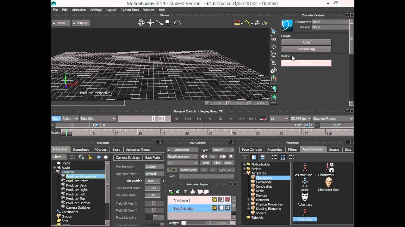Expand the Audio node in Navigator
This screenshot has height=227, width=405.
(54, 168)
